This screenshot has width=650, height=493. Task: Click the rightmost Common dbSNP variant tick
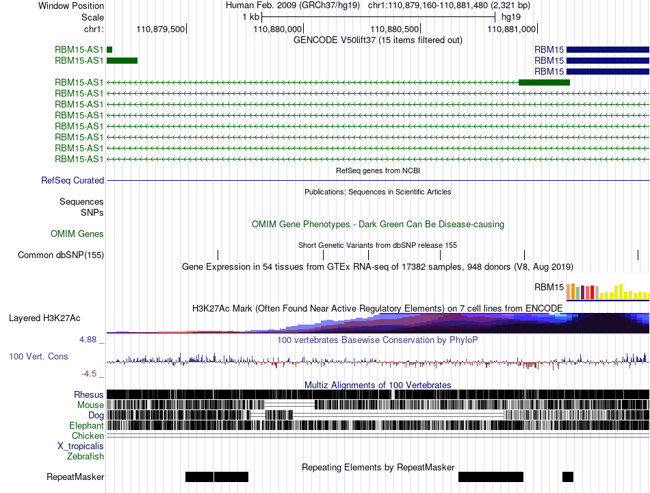tap(638, 255)
